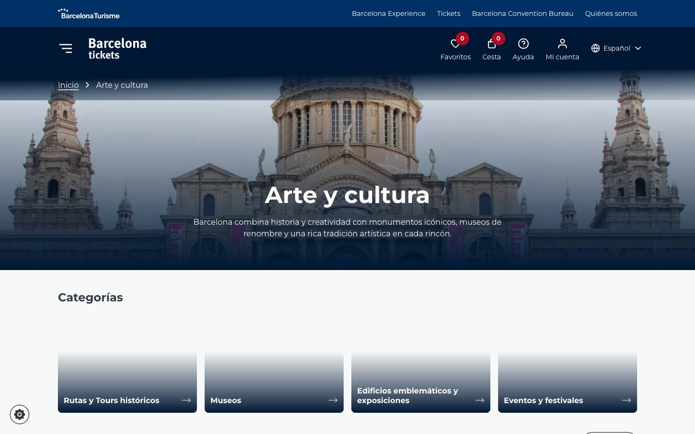Open Barcelona Convention Bureau link
The image size is (695, 434).
click(x=522, y=14)
